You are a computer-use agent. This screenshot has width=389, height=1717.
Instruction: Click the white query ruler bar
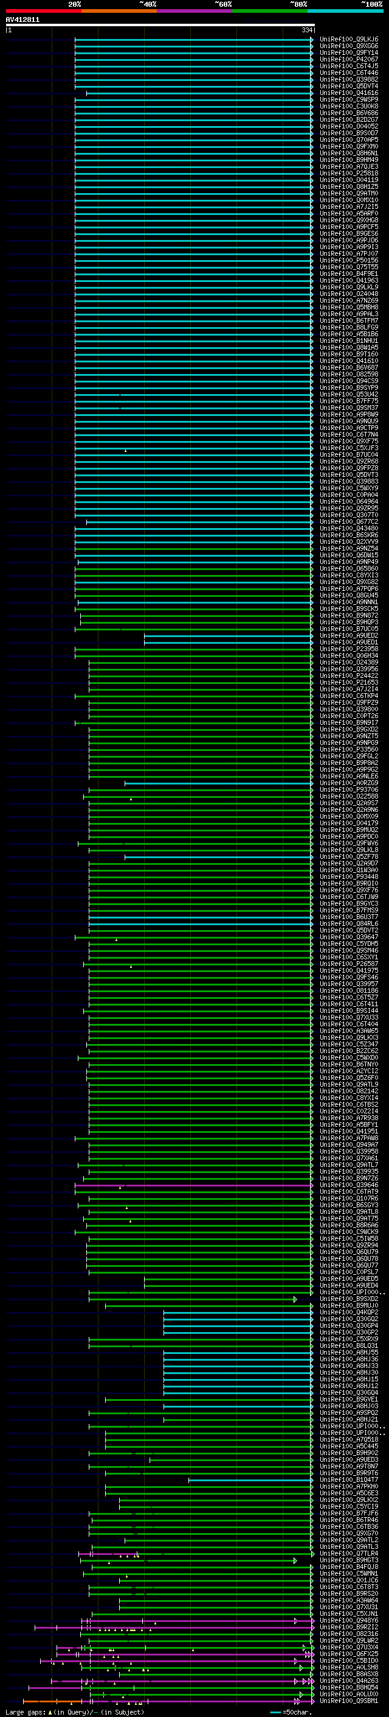160,24
